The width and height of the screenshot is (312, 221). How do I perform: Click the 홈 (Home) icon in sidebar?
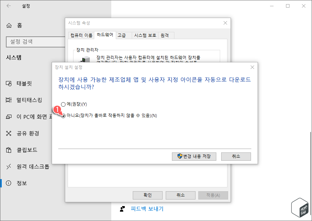pos(8,25)
